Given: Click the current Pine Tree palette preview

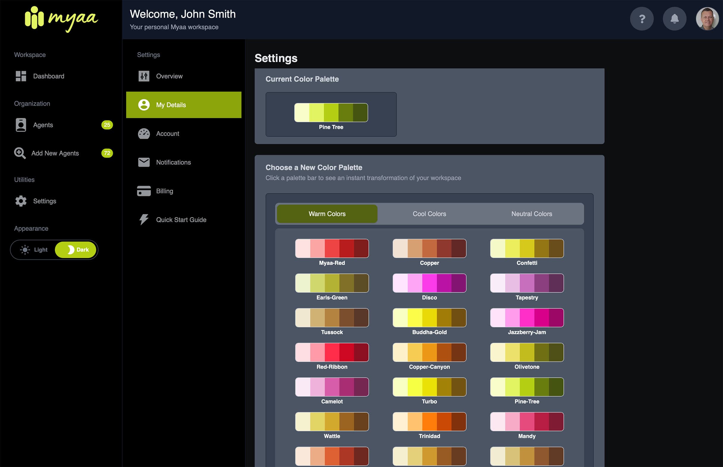Looking at the screenshot, I should pos(331,112).
